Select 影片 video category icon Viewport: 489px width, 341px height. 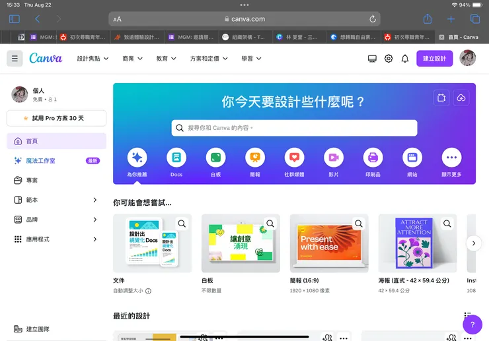coord(334,158)
